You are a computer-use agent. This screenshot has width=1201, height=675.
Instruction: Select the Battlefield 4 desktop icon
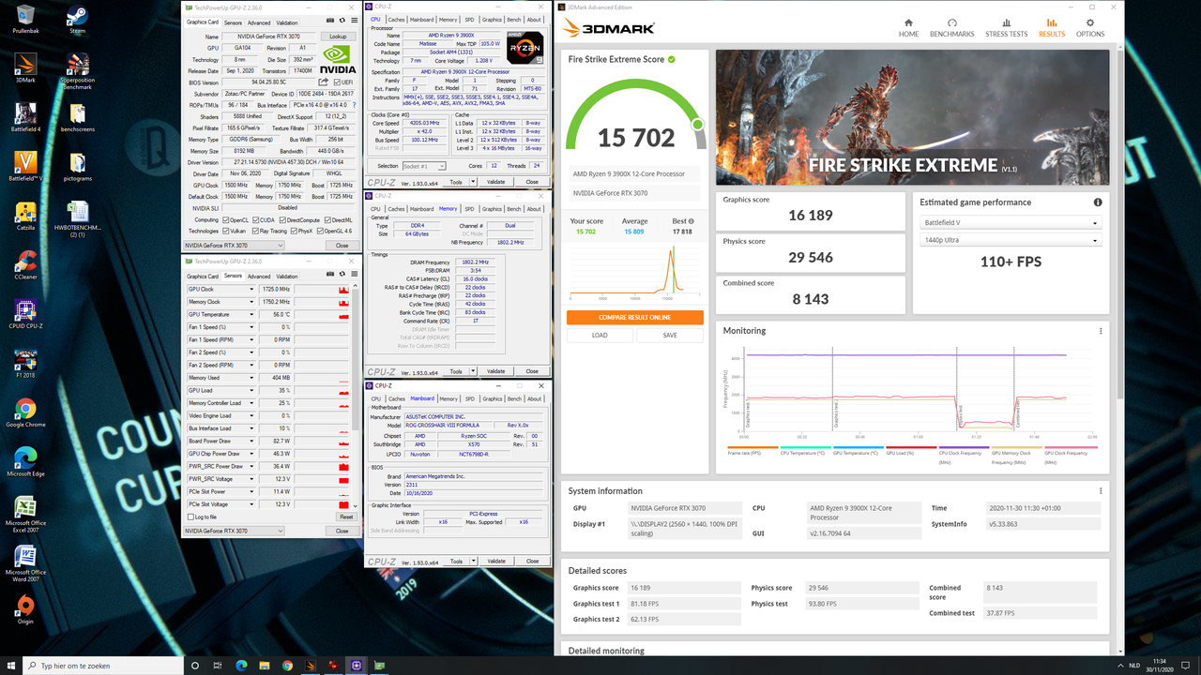click(x=25, y=118)
